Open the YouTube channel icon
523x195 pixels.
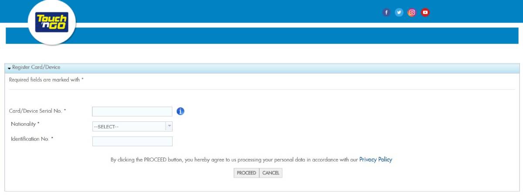[425, 13]
